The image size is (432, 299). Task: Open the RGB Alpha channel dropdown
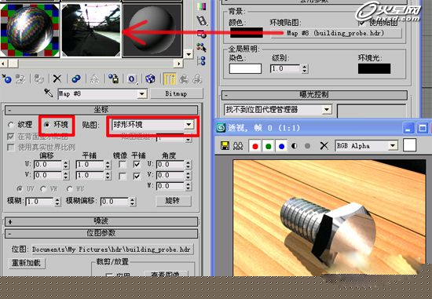(394, 146)
